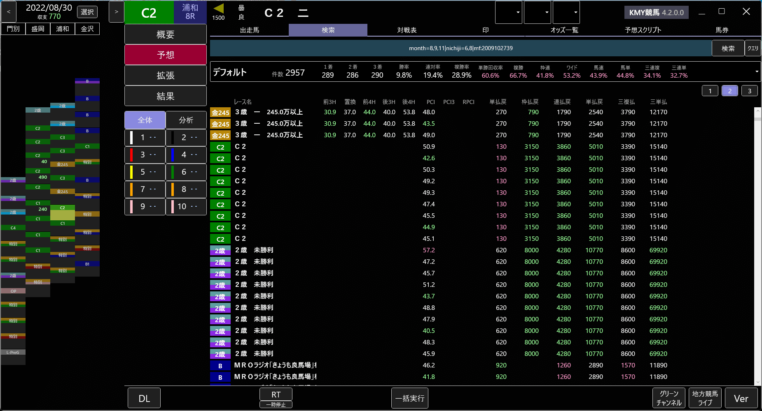Screen dimensions: 762x411
Task: Select horse number 7 entry
Action: click(145, 189)
